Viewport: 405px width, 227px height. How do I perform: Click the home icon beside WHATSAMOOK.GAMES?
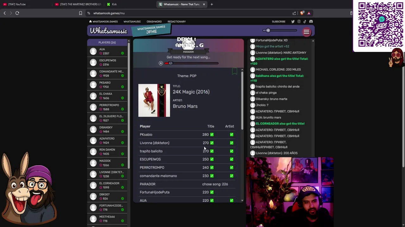pyautogui.click(x=90, y=22)
